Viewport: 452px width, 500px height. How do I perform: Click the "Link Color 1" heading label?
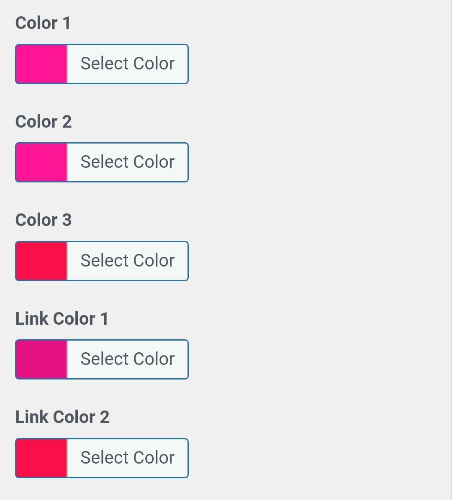click(62, 319)
